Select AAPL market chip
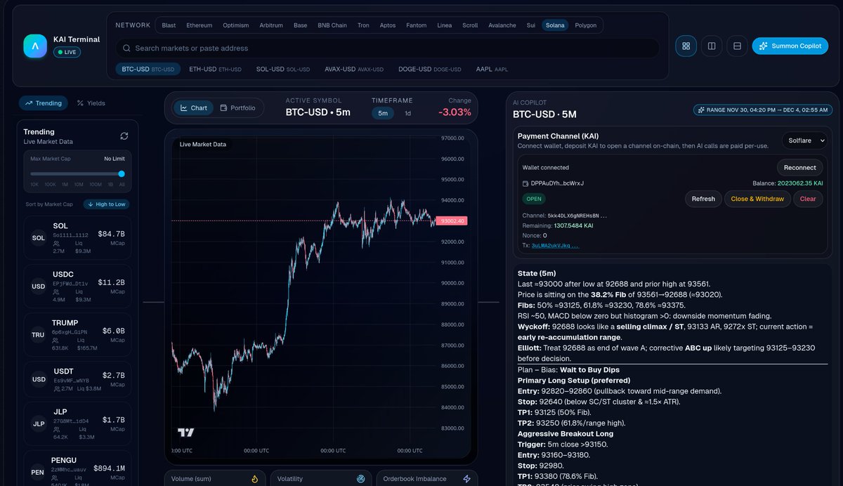Viewport: 843px width, 486px height. click(x=492, y=70)
